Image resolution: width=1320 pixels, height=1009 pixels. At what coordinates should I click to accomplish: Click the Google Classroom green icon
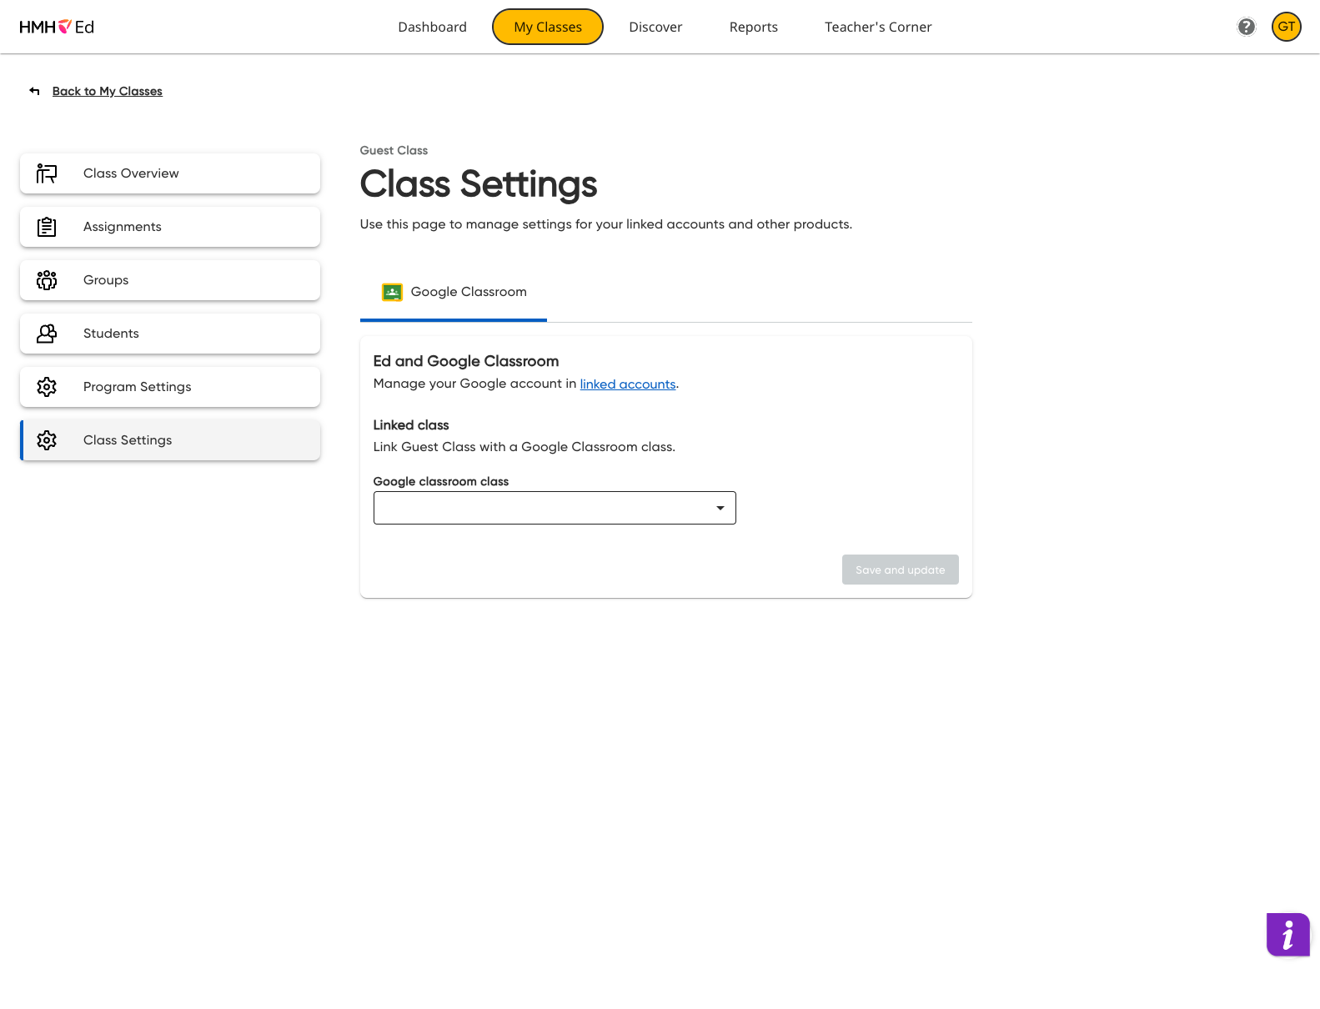pos(392,292)
